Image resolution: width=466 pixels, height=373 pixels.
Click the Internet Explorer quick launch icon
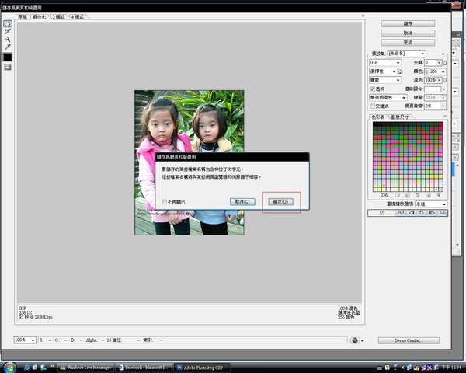tap(26, 368)
